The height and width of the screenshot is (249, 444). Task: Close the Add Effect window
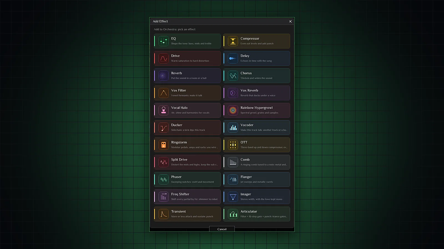(x=291, y=21)
